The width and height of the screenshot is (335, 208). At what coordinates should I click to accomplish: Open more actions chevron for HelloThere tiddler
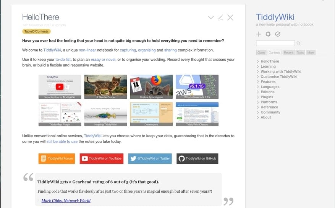click(x=211, y=18)
